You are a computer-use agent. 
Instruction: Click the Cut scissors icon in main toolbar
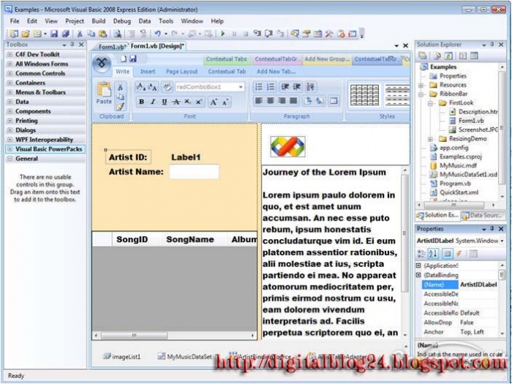point(79,34)
